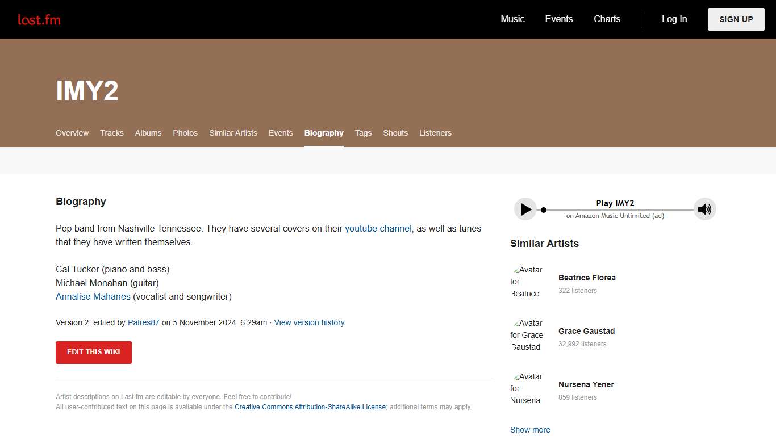
Task: Mute the audio with the speaker icon
Action: [704, 209]
